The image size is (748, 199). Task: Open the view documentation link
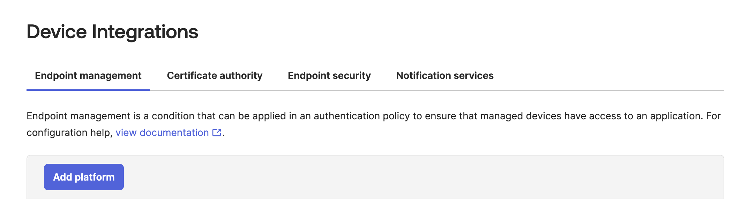coord(162,133)
